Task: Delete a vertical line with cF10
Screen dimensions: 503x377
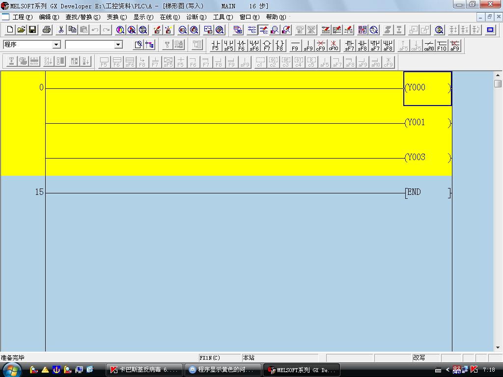Action: click(x=334, y=46)
